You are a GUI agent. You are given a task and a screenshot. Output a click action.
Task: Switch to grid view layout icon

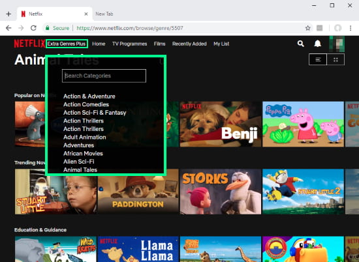click(x=336, y=60)
